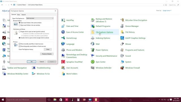Screen dimensions: 181x102
Task: Open the Calculator taskbar icon
Action: (78, 100)
